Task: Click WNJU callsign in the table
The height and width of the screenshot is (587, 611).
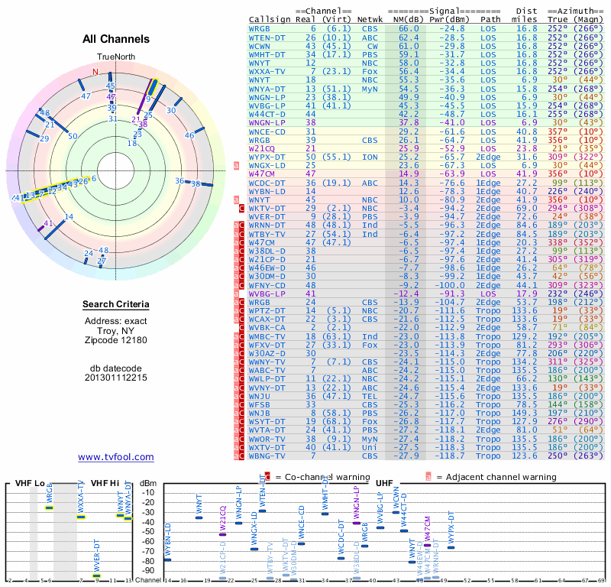Action: [x=259, y=396]
